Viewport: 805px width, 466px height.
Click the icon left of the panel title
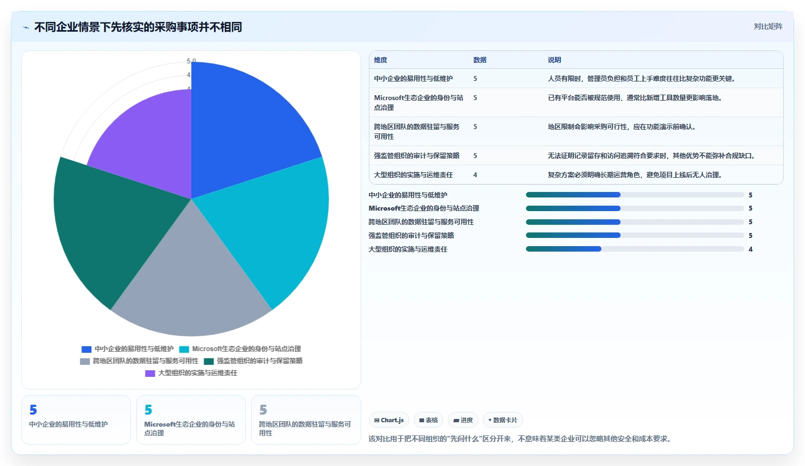click(26, 27)
